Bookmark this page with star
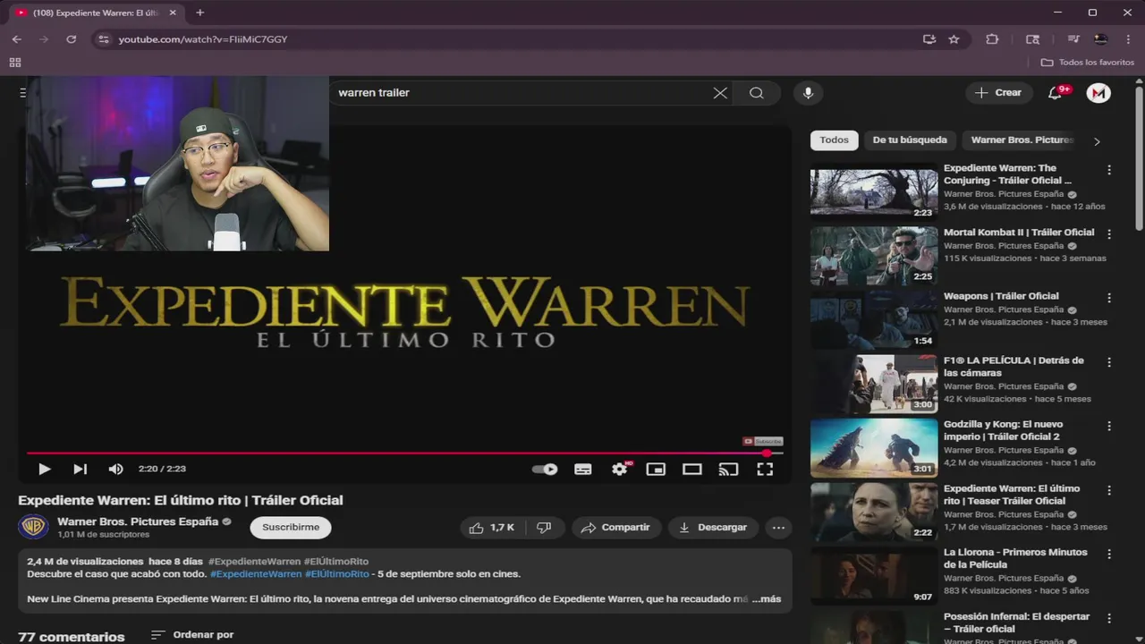The image size is (1145, 644). 954,39
